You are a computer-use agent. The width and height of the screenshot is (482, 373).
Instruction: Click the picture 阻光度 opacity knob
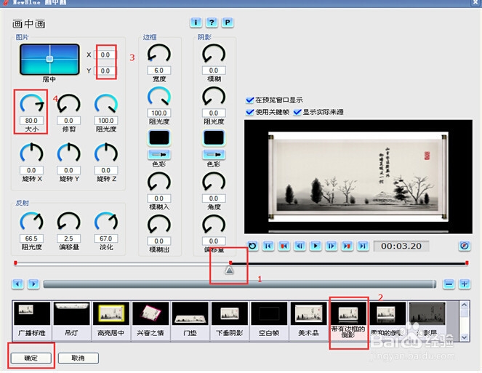coord(106,104)
